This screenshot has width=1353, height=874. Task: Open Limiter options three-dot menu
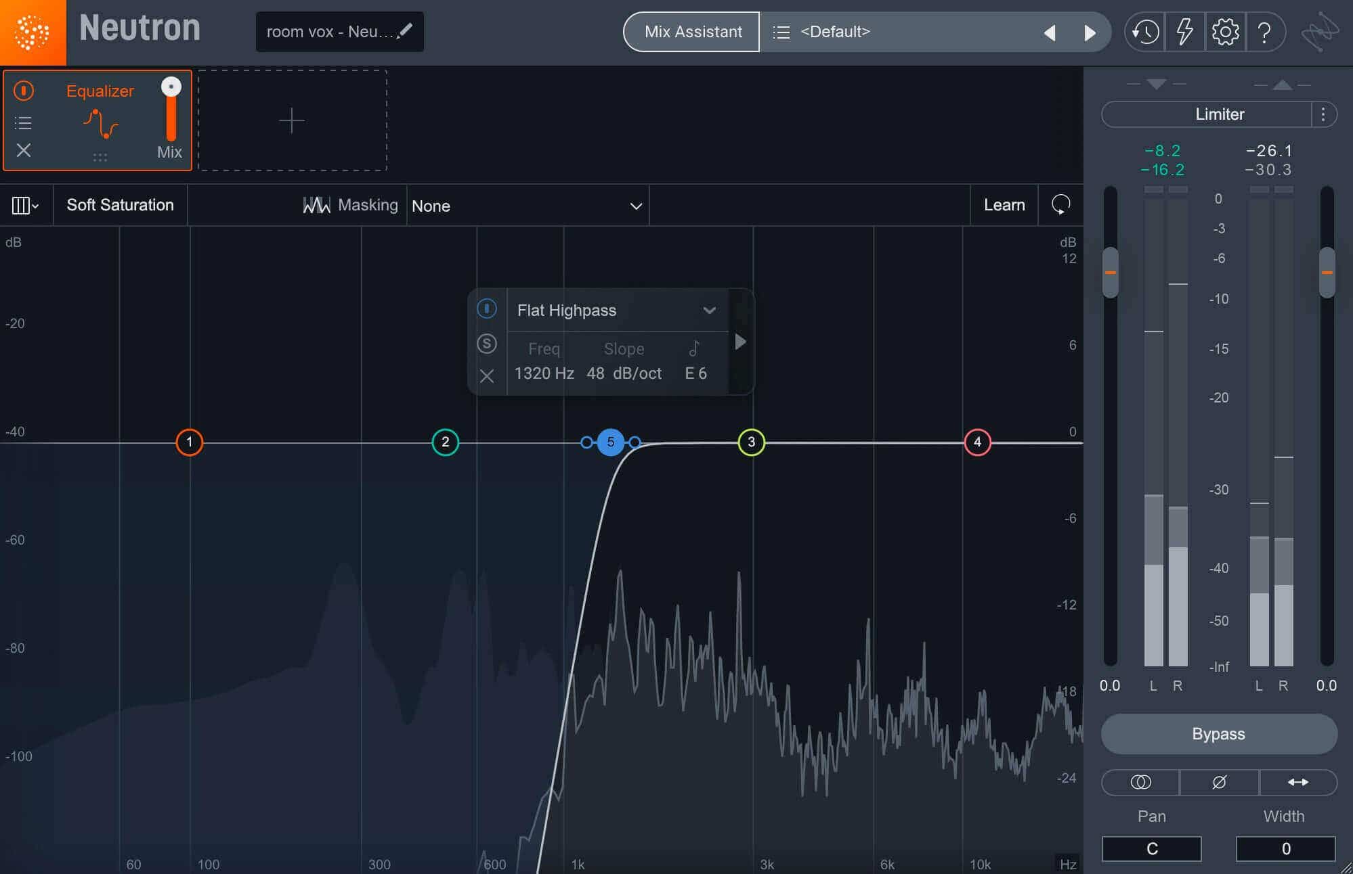pyautogui.click(x=1323, y=114)
